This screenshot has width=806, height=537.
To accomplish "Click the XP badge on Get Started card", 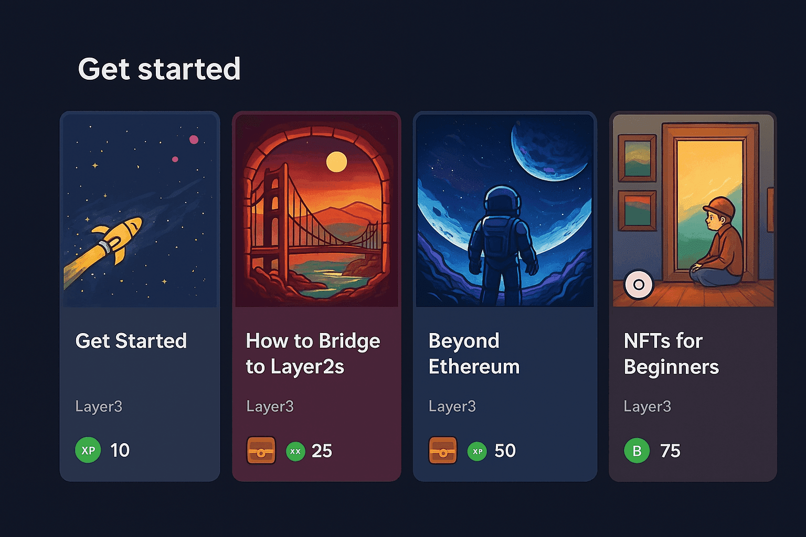I will [x=88, y=450].
